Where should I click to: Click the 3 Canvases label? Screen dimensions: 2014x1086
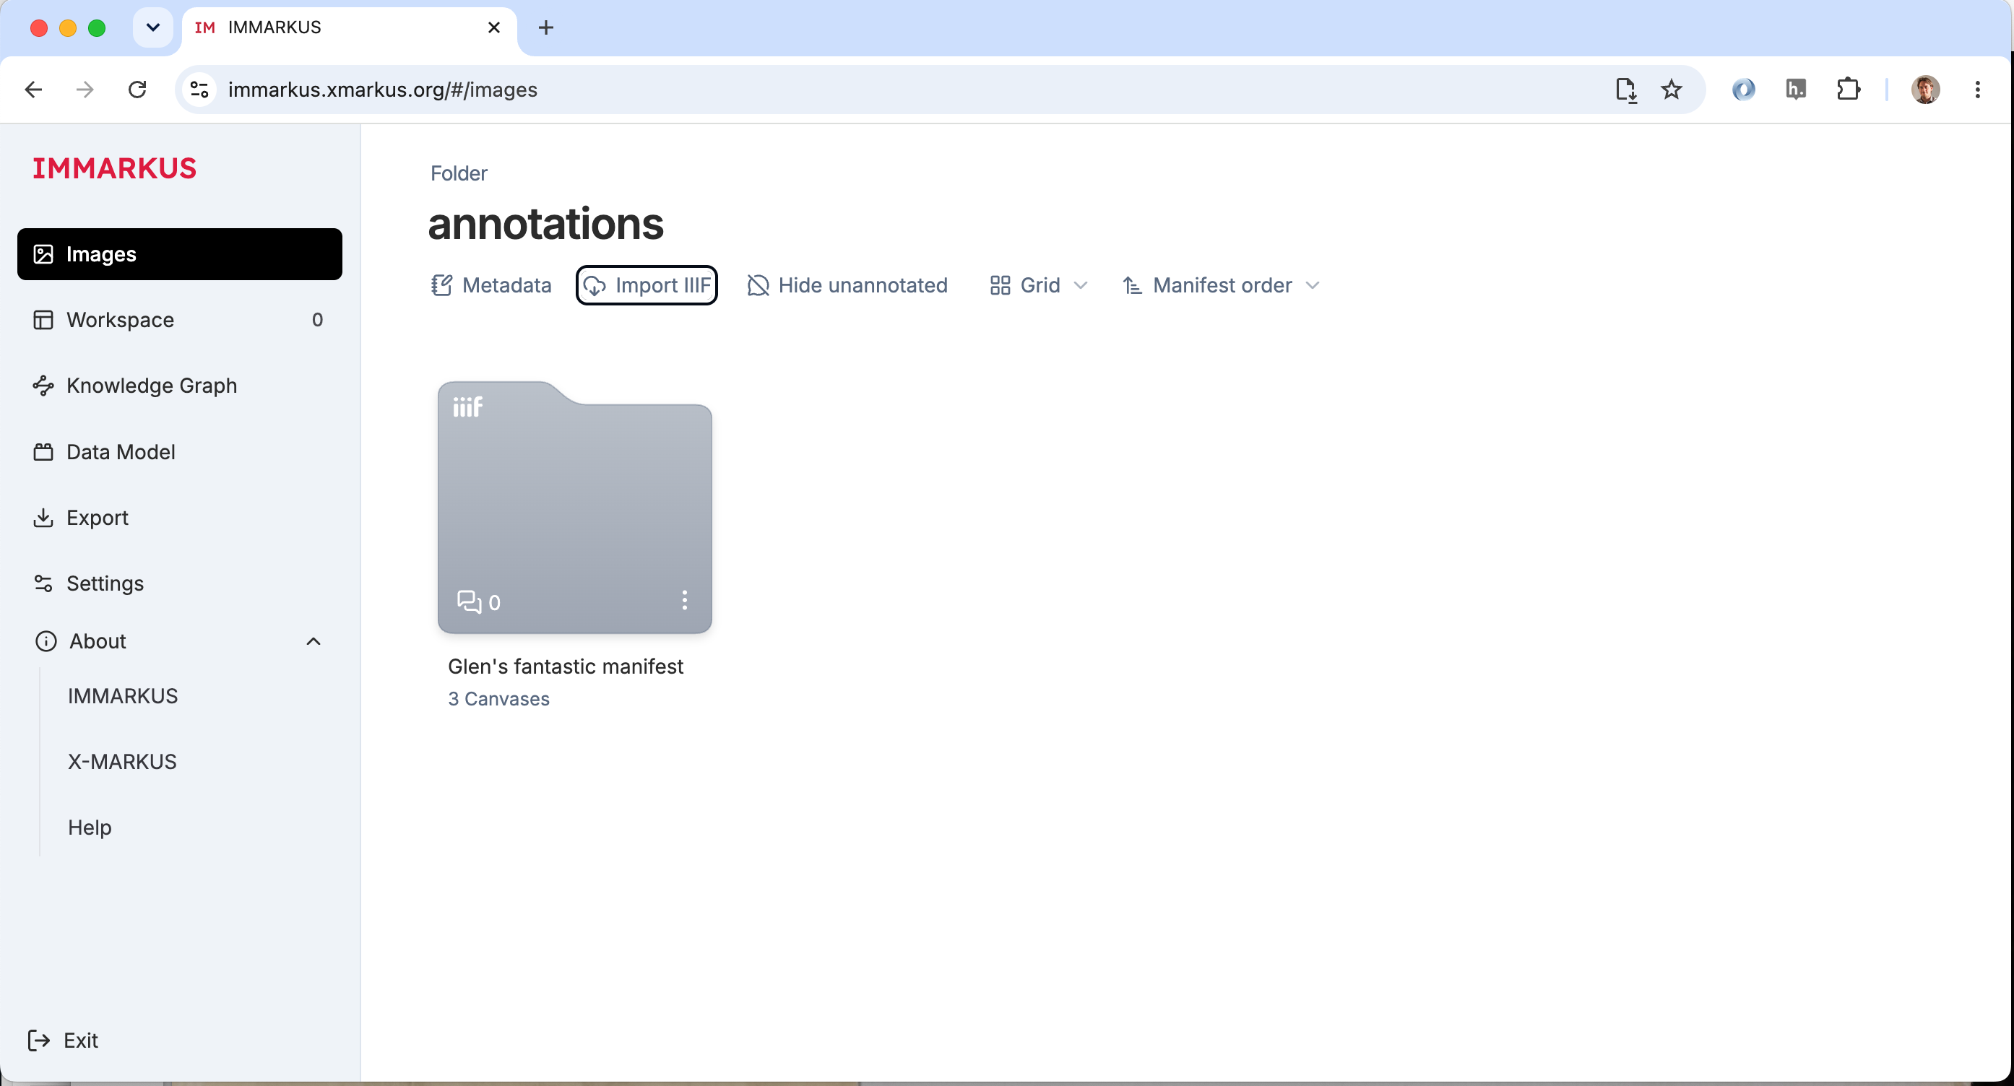pos(499,698)
